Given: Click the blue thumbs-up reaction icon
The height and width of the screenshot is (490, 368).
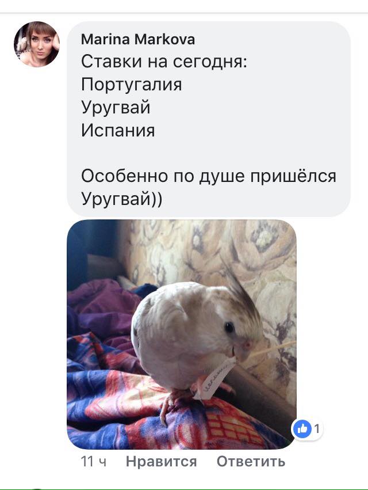Looking at the screenshot, I should (302, 429).
